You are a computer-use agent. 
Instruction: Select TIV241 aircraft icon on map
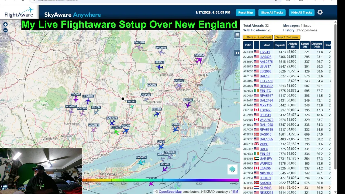tap(132, 106)
